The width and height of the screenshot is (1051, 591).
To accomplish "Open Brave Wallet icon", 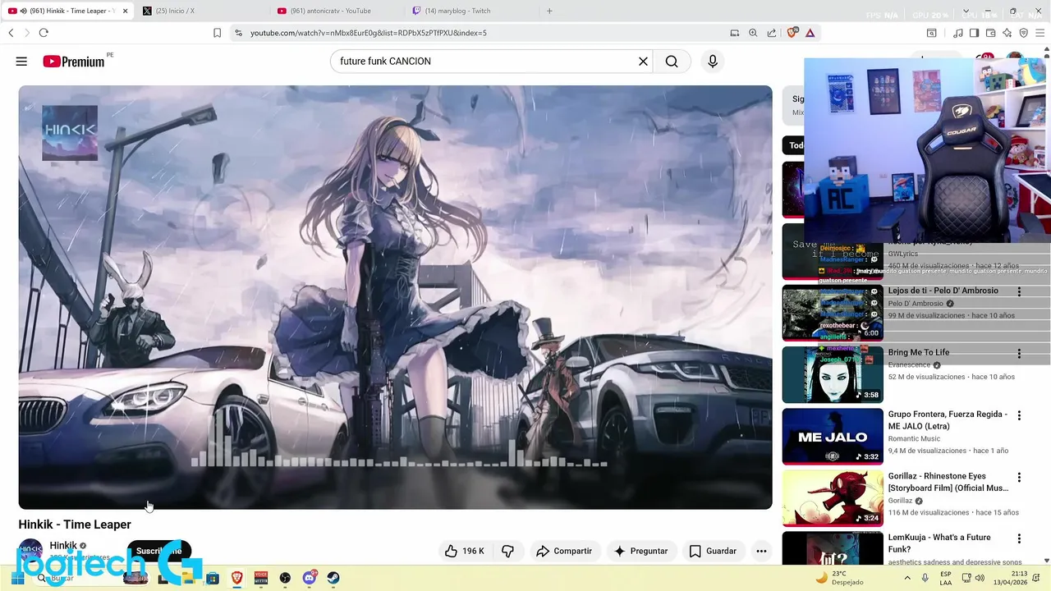I will (990, 33).
